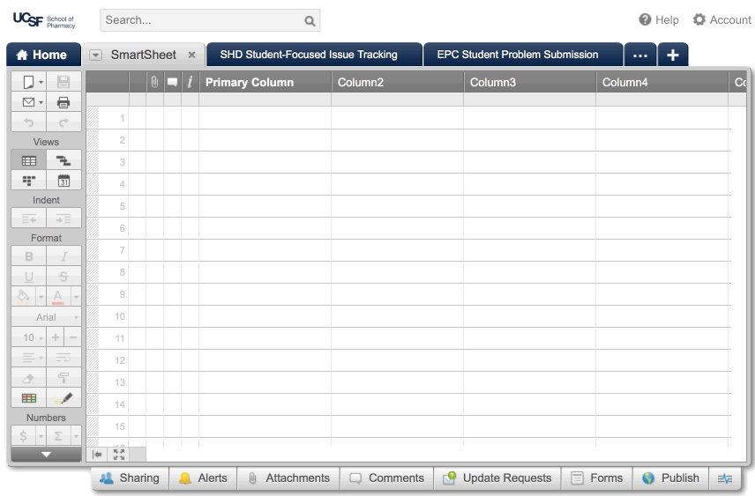Click the activity log pulse icon
This screenshot has width=755, height=496.
tap(725, 478)
